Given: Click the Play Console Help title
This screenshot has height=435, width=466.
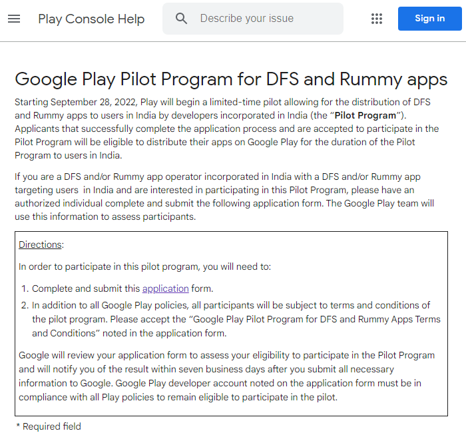Looking at the screenshot, I should [91, 19].
